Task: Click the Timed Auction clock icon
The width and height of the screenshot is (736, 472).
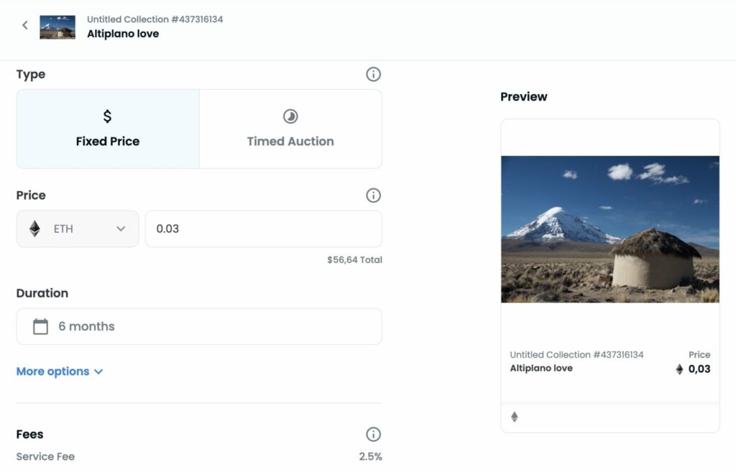Action: (290, 116)
